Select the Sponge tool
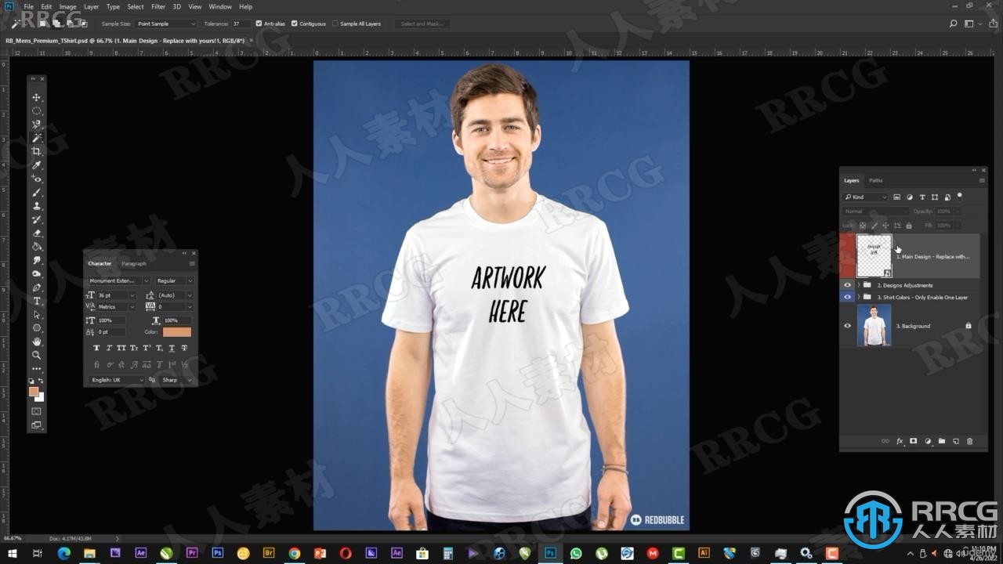Image resolution: width=1003 pixels, height=564 pixels. [x=36, y=273]
